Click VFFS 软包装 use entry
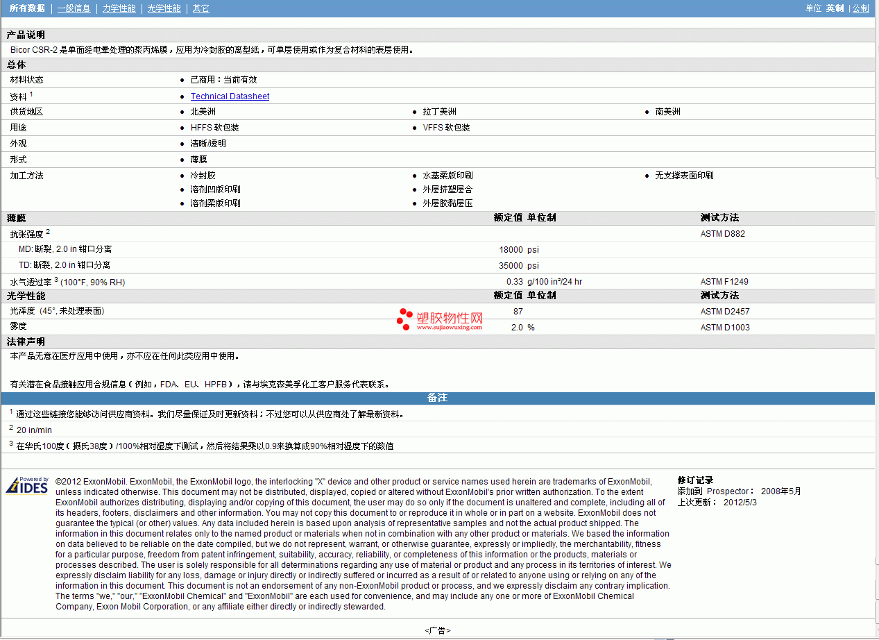 (x=447, y=128)
